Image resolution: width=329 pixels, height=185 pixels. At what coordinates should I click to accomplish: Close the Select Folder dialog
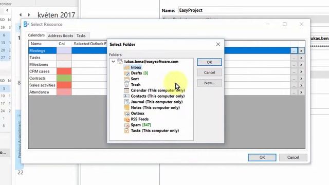click(218, 44)
